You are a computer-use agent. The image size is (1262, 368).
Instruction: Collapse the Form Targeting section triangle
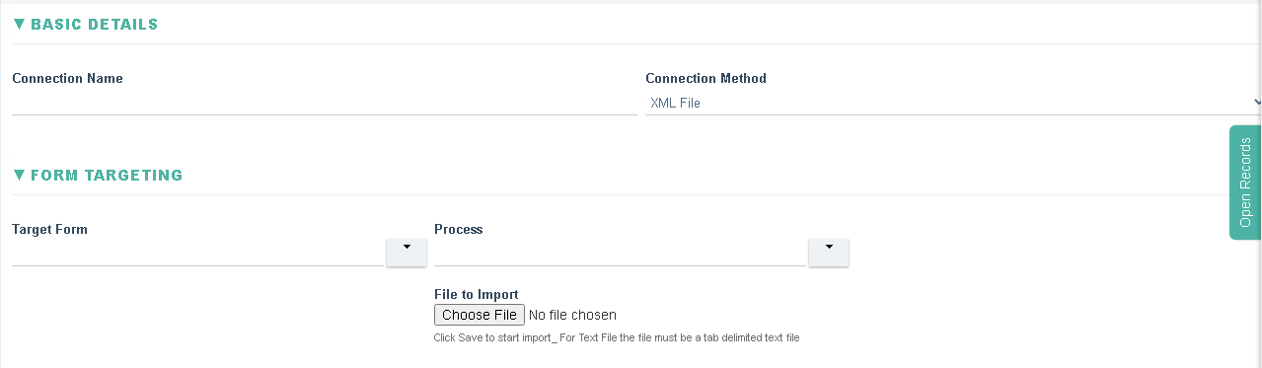[19, 175]
